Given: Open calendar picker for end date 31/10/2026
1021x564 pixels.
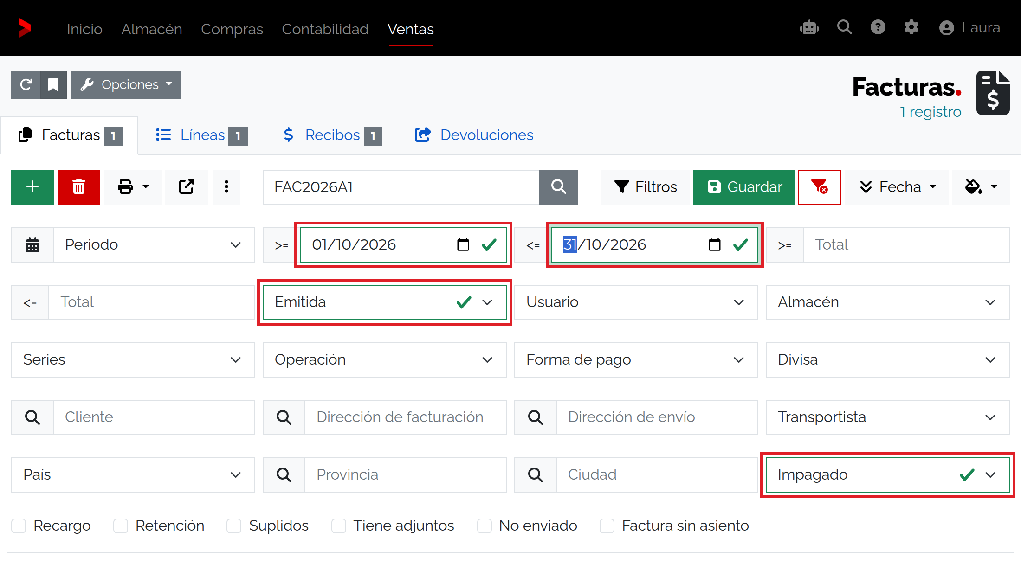Looking at the screenshot, I should pos(715,244).
